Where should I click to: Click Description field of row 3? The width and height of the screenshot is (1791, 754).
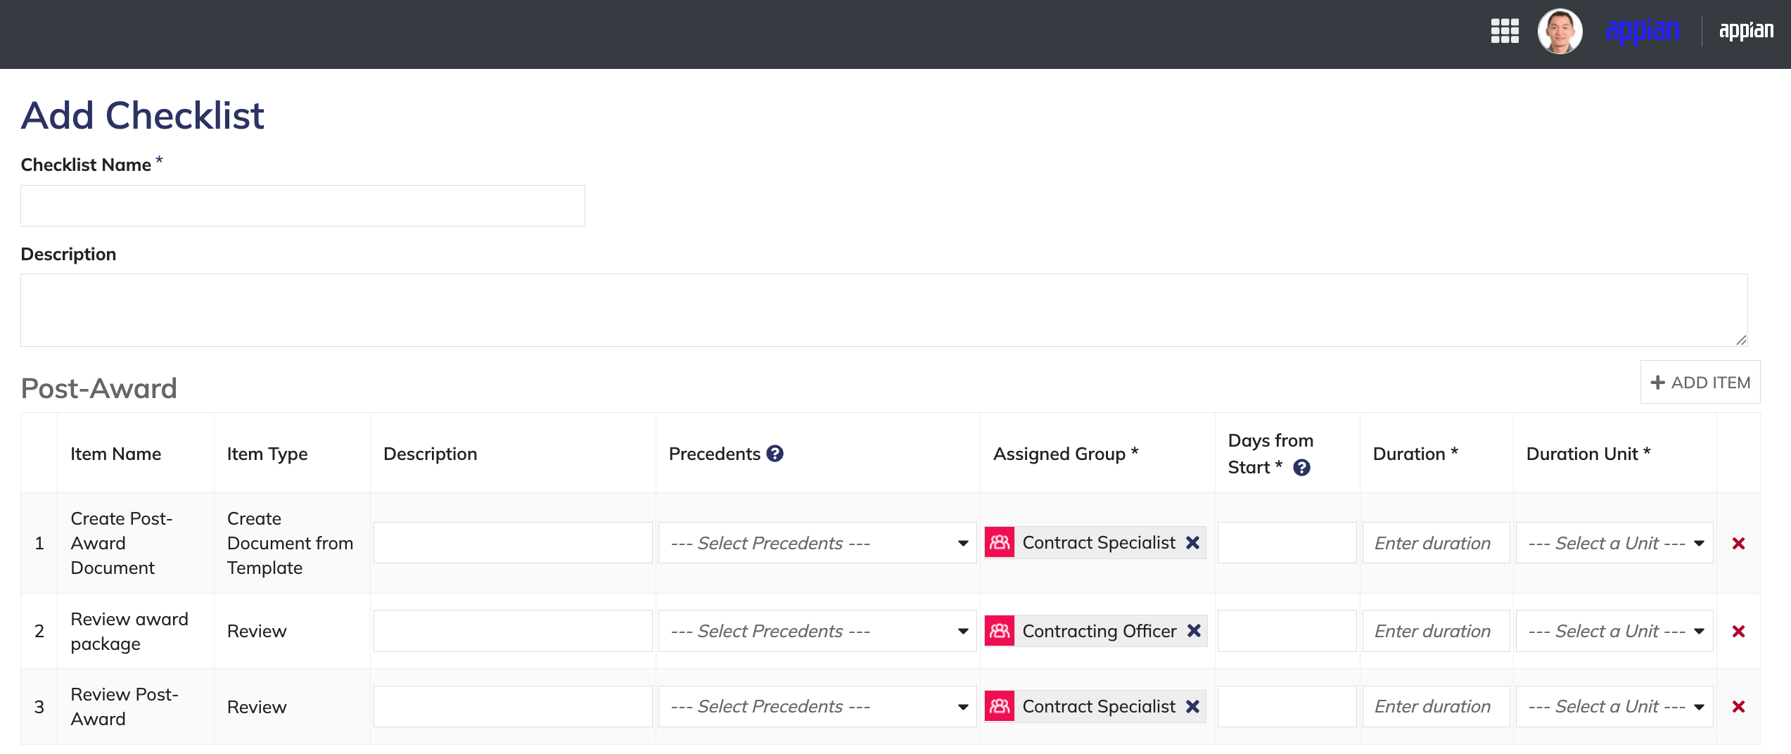click(513, 706)
